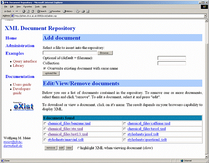209x163 pixels.
Task: Open the Examples sidebar link
Action: (x=14, y=53)
